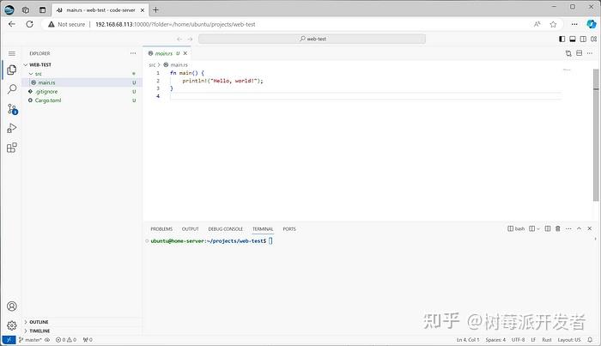The width and height of the screenshot is (601, 346).
Task: Toggle bottom panel visibility
Action: click(x=573, y=39)
